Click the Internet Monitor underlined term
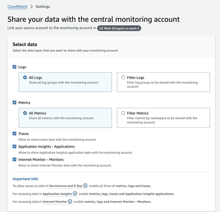Screen dimensions: 220x212 point(55,201)
